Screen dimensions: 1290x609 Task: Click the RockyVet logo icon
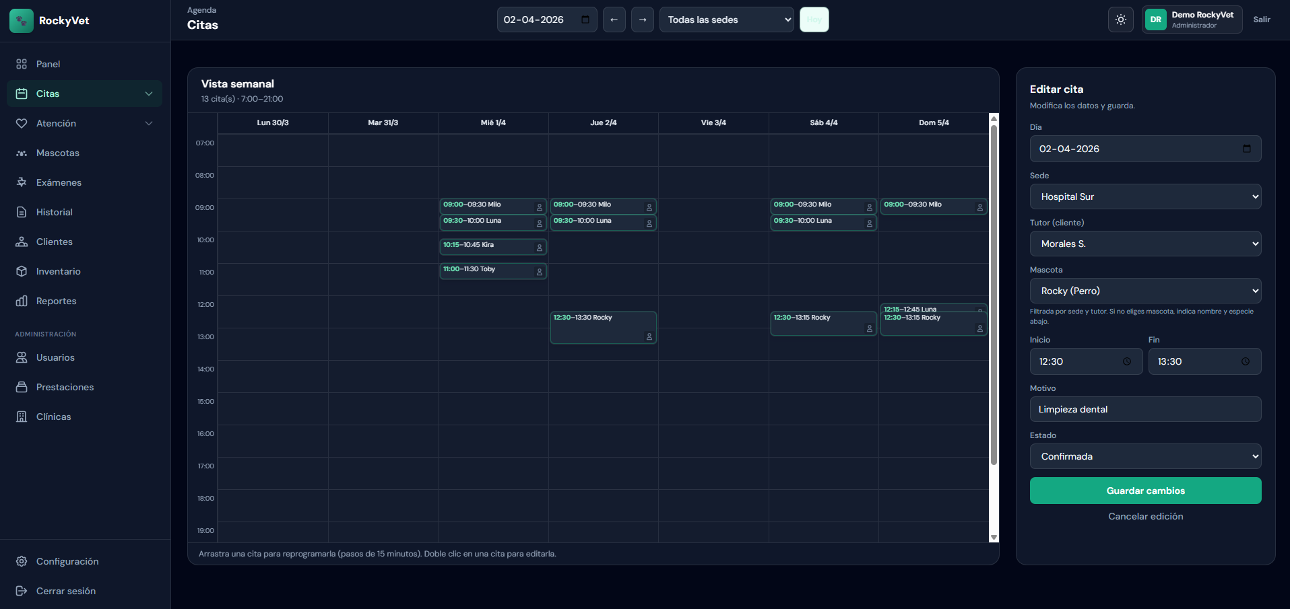tap(21, 21)
